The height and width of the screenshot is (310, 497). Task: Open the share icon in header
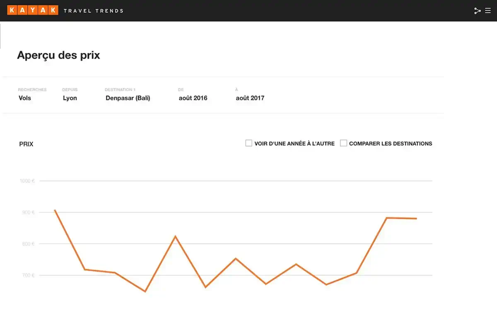[477, 11]
